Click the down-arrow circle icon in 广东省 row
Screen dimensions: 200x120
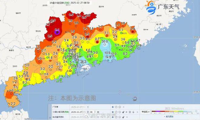[x=120, y=107]
